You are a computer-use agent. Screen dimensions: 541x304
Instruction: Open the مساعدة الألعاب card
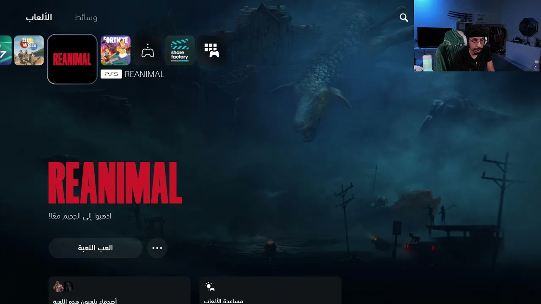pyautogui.click(x=270, y=290)
